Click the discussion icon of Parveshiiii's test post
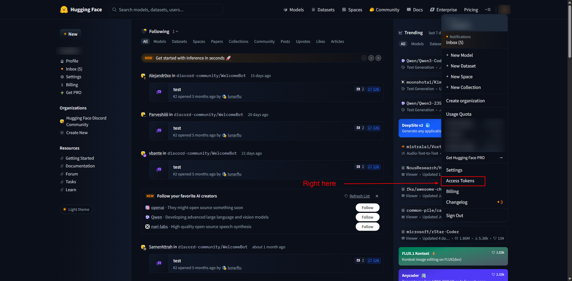572x281 pixels. [159, 131]
